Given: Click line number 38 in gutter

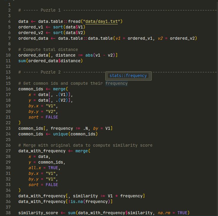Looking at the screenshot, I should tap(8, 213).
